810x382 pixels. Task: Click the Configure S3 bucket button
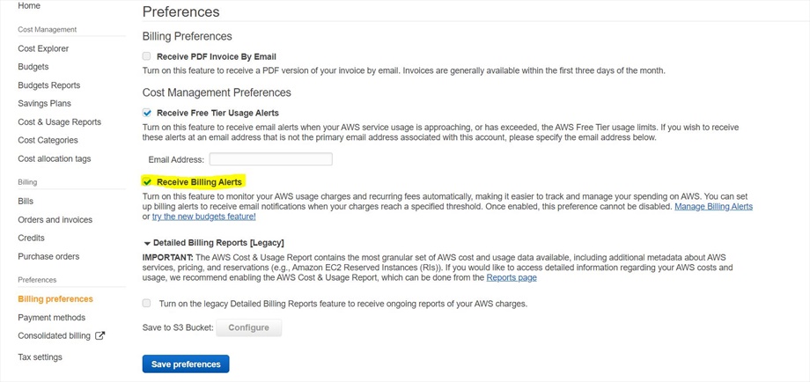(248, 327)
